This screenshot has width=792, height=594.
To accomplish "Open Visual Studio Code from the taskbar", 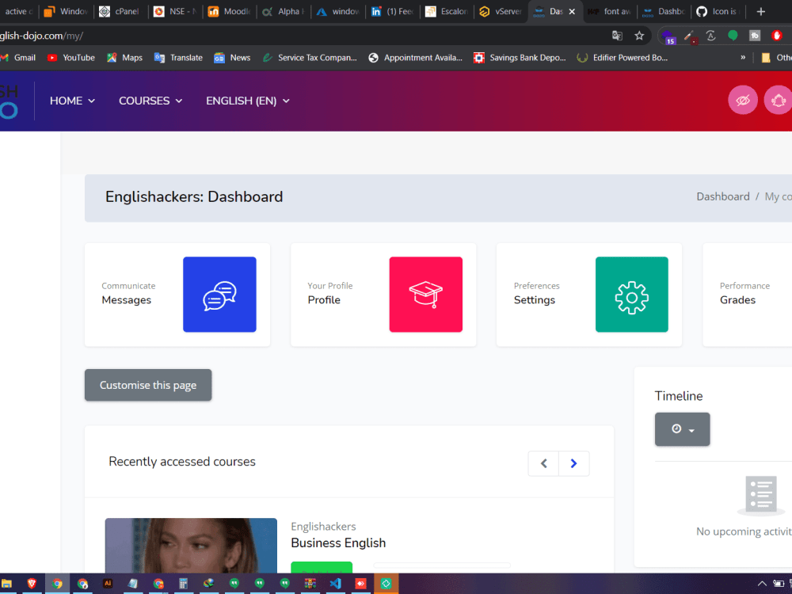I will tap(335, 584).
